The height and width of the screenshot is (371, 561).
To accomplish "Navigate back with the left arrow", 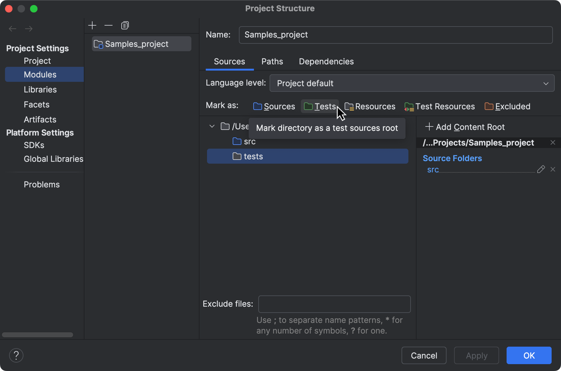I will point(12,28).
